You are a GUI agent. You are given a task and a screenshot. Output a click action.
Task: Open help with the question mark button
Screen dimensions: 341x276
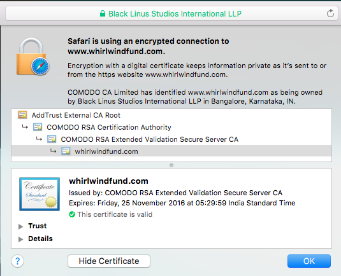point(17,261)
